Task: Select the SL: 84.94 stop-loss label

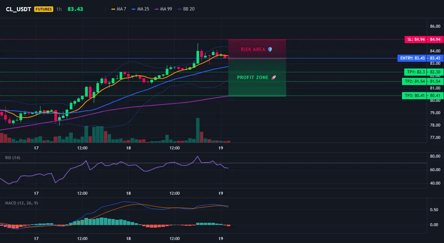Action: [x=416, y=39]
